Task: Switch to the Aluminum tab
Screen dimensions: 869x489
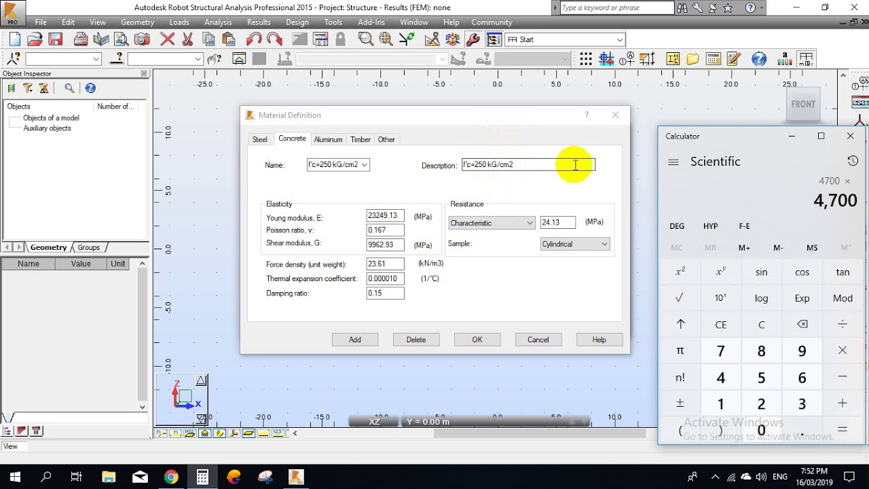Action: click(x=328, y=139)
